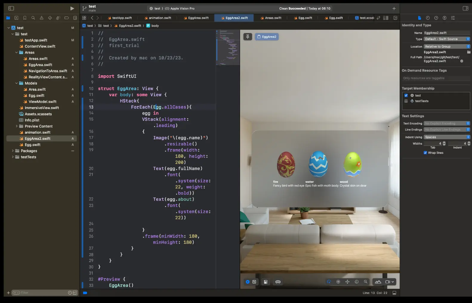Collapse the Models group

point(17,83)
